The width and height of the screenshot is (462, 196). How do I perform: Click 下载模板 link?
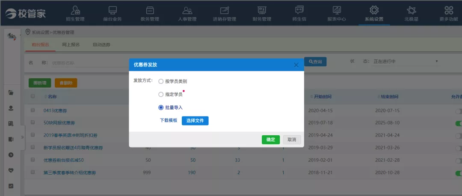click(169, 121)
